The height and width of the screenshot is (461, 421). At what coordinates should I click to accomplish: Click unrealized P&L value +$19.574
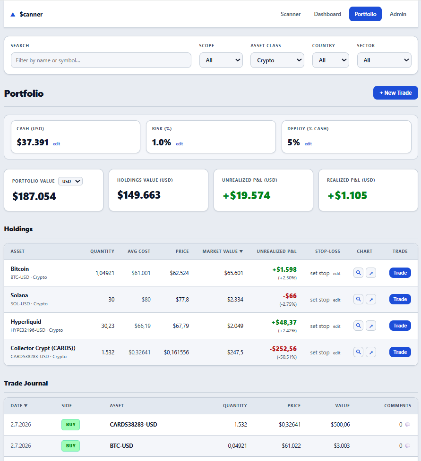247,195
